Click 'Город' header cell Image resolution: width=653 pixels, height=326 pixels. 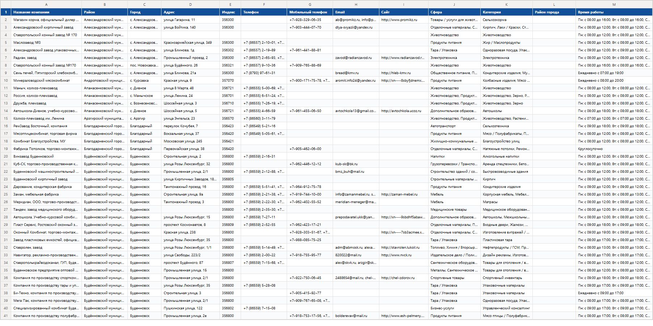click(144, 12)
